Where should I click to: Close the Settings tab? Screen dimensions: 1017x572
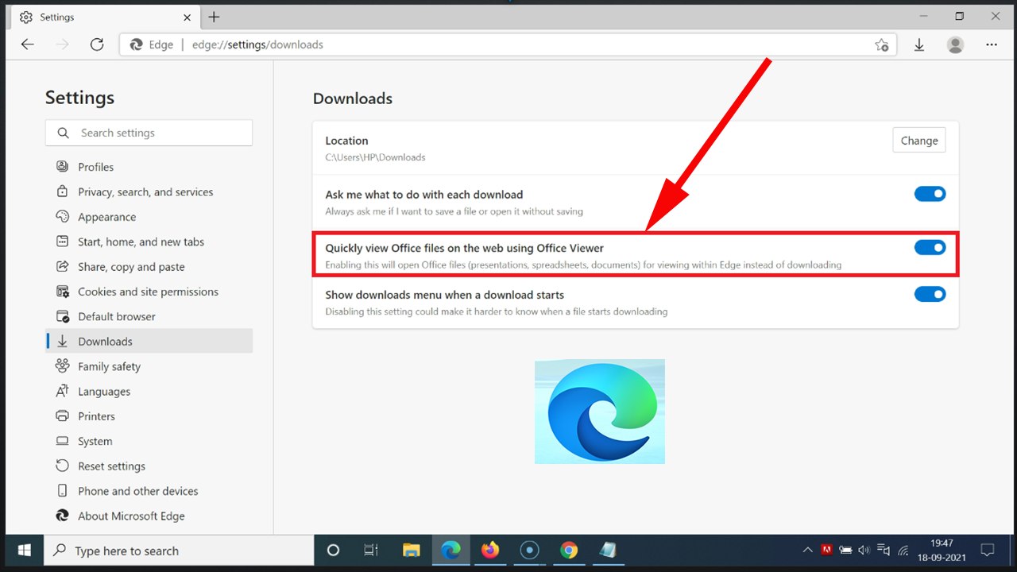point(187,17)
